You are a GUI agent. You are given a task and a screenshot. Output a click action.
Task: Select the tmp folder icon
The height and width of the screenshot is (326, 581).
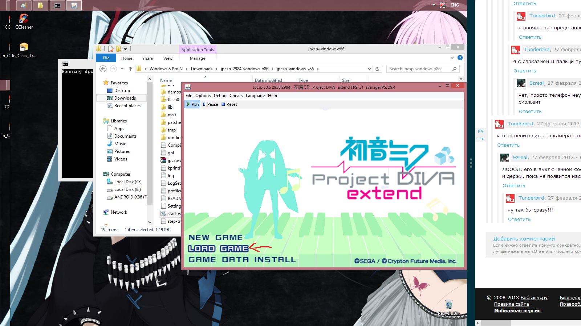click(163, 130)
